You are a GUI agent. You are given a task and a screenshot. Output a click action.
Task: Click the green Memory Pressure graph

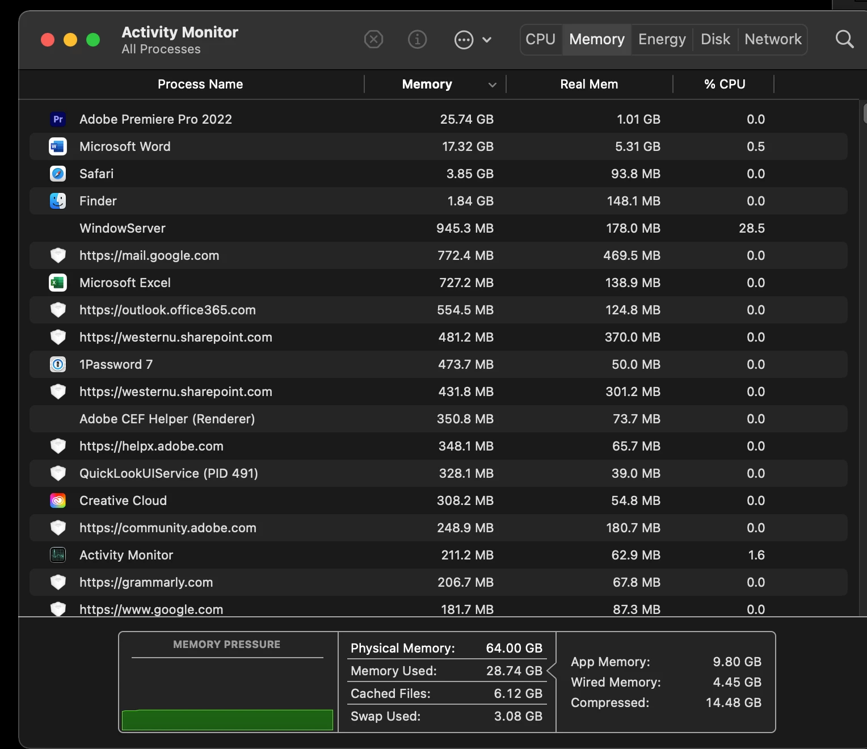pos(228,719)
